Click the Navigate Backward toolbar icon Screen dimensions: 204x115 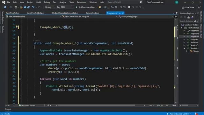5,7
